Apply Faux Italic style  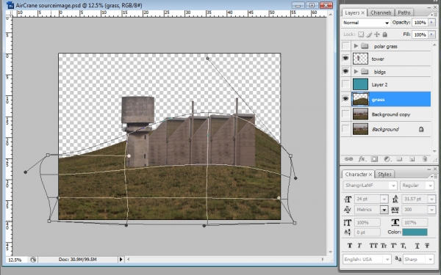(x=359, y=246)
